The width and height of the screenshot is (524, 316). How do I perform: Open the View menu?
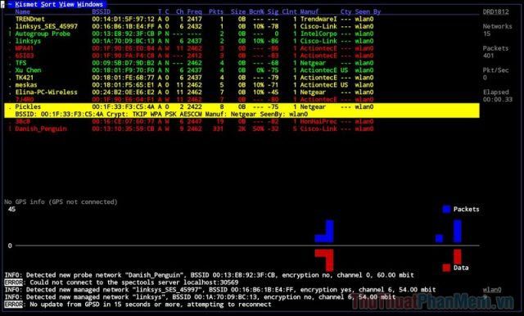click(66, 4)
